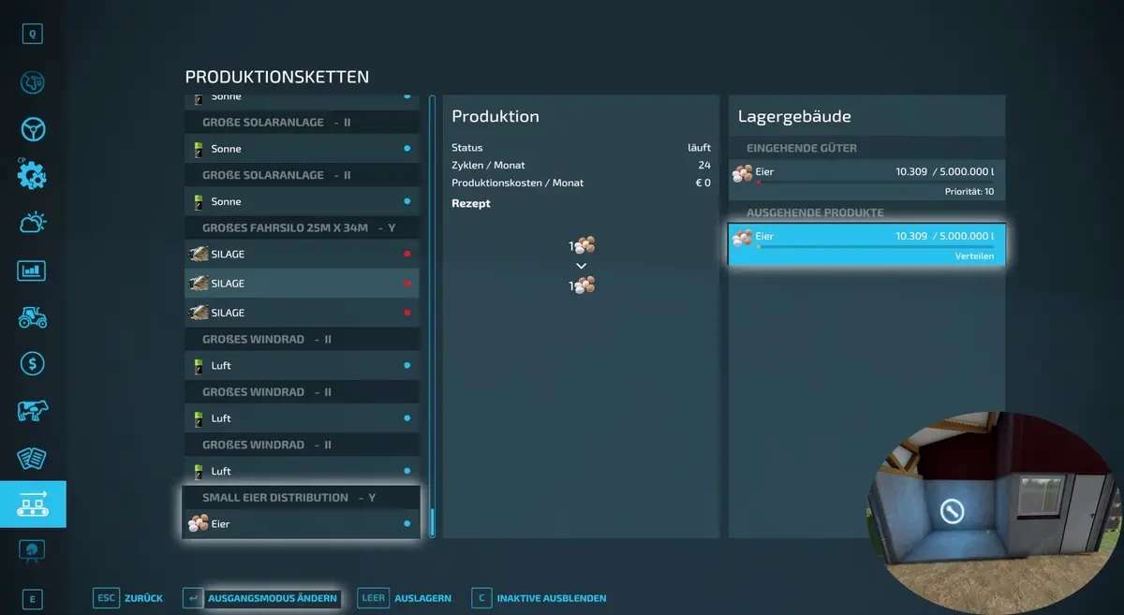Click red status dot of highlighted SILAGE row
The height and width of the screenshot is (615, 1124).
[x=407, y=284]
